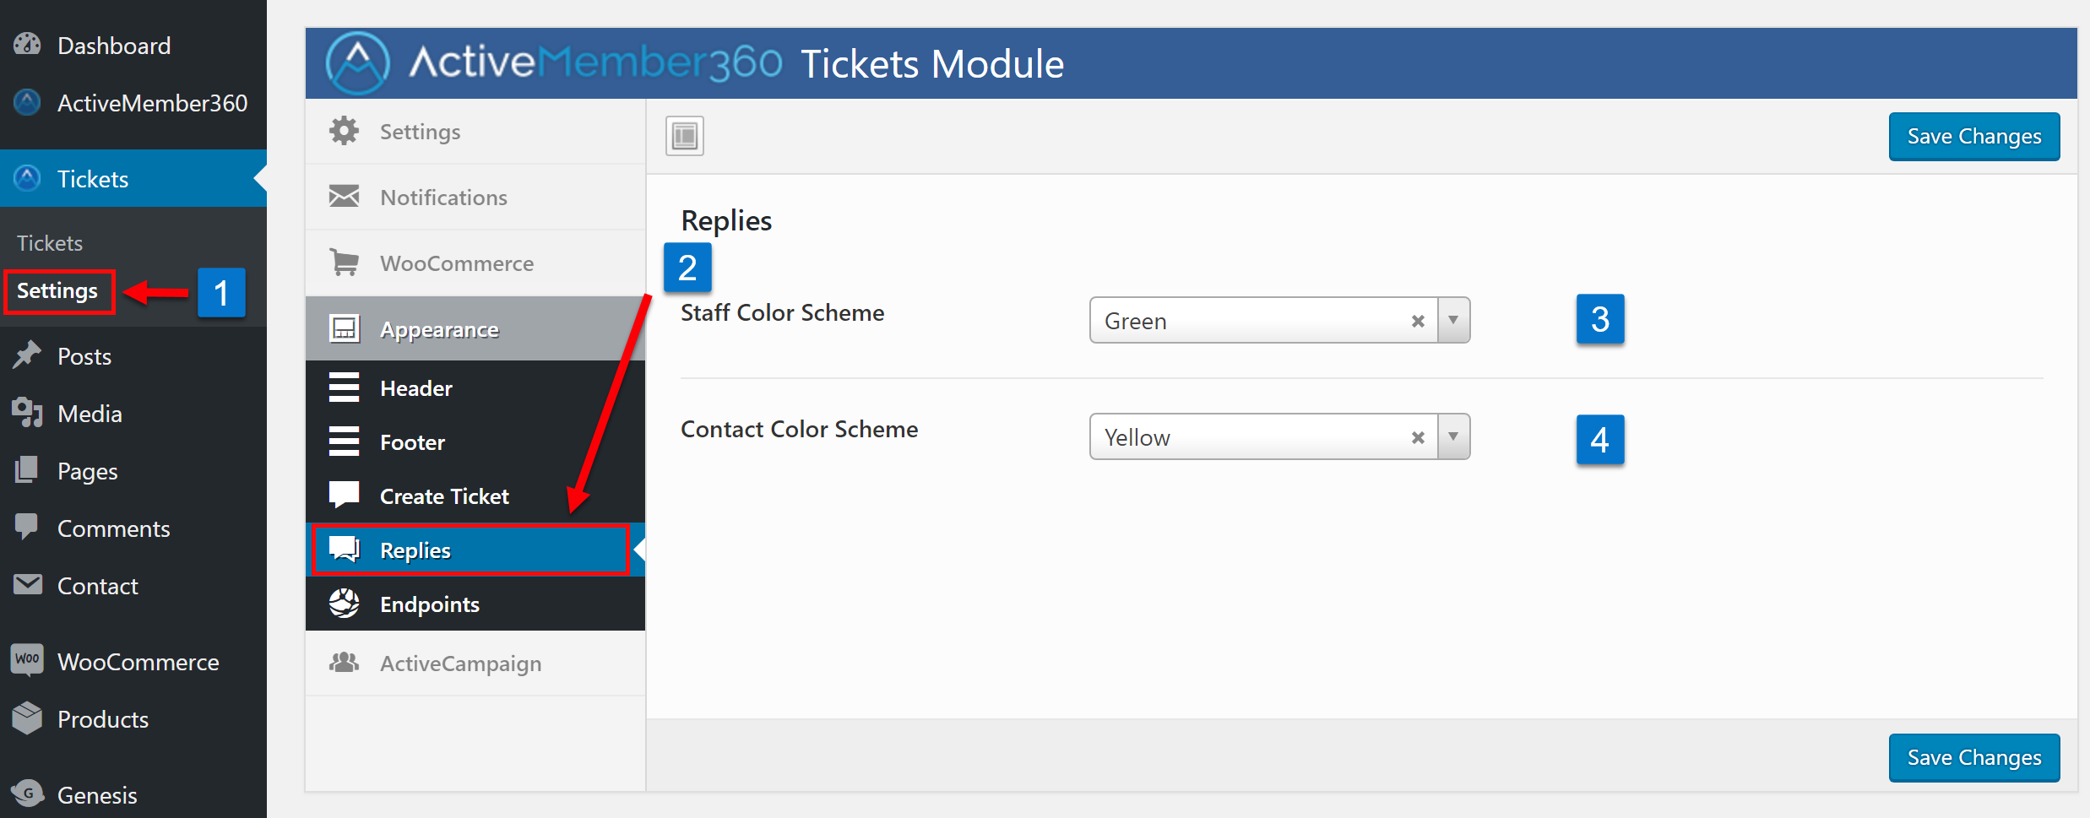This screenshot has height=818, width=2090.
Task: Click the top Save Changes button
Action: pyautogui.click(x=1973, y=136)
